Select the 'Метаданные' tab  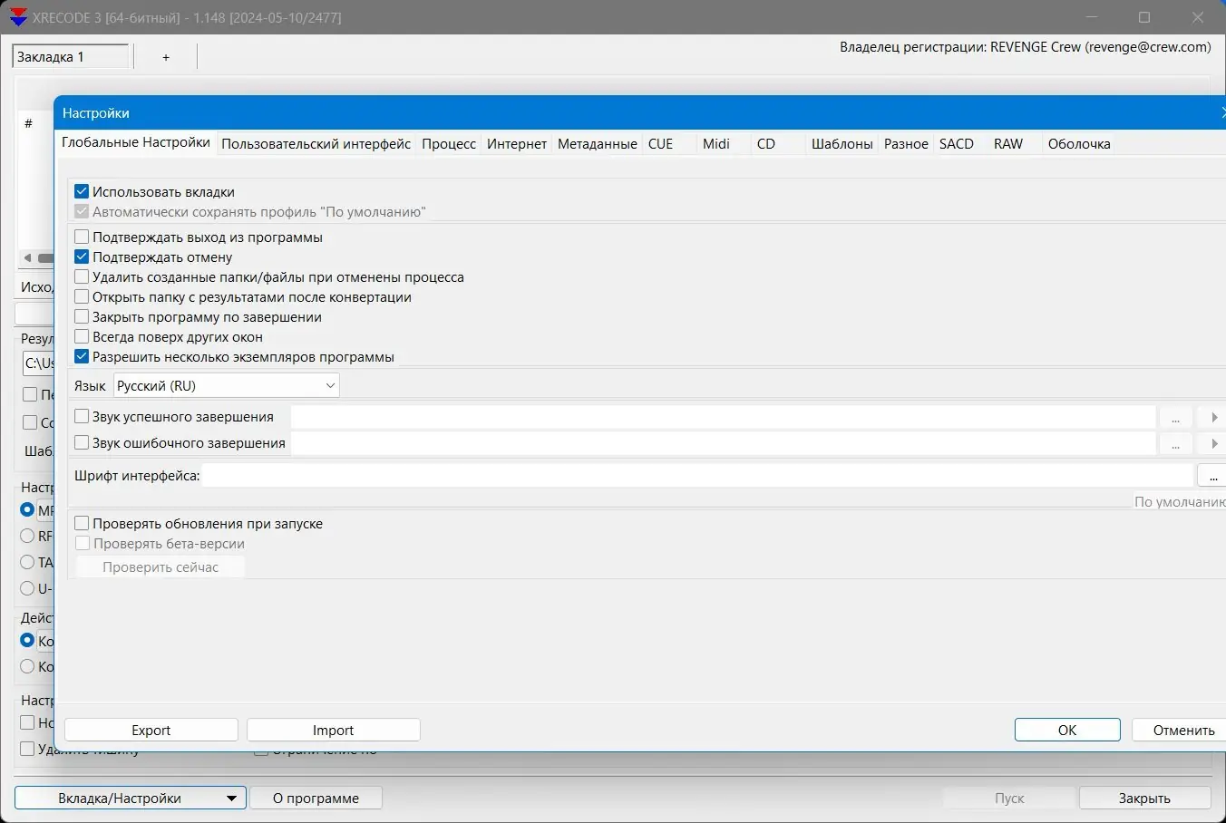(598, 144)
